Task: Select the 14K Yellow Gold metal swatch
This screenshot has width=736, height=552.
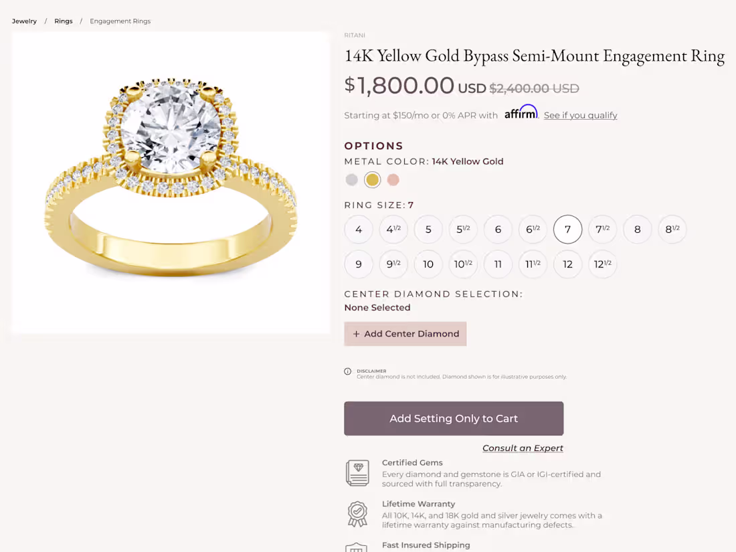Action: (373, 179)
